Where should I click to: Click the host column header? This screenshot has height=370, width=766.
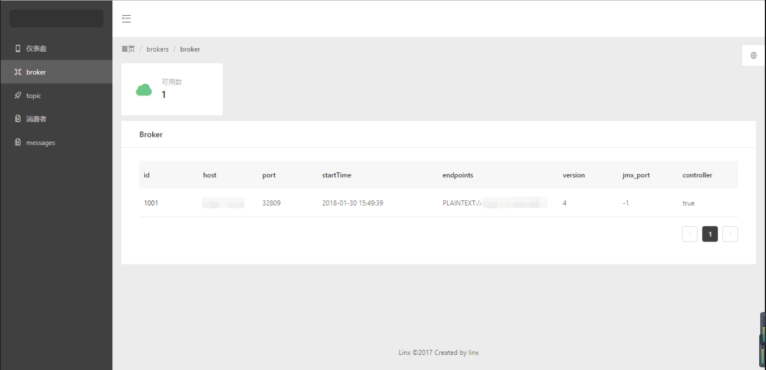(x=209, y=175)
